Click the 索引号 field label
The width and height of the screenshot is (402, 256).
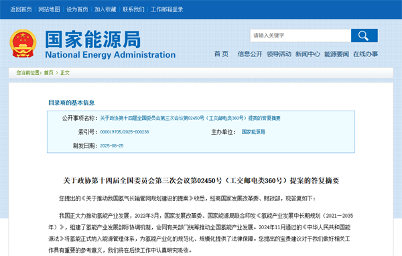pyautogui.click(x=88, y=132)
